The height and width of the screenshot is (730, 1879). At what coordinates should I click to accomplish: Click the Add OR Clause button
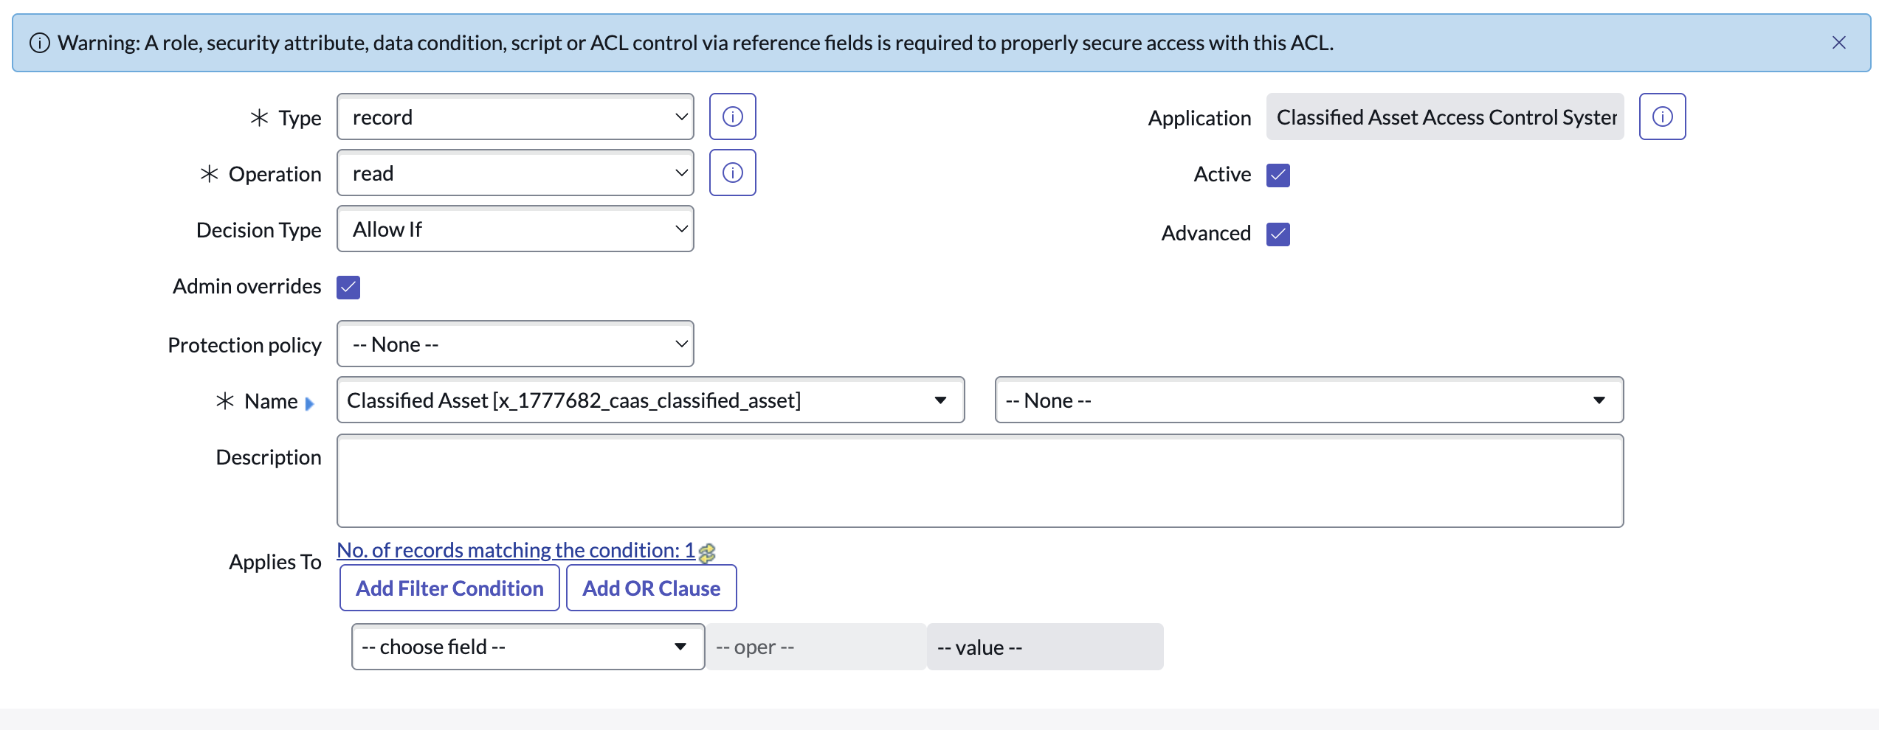(x=651, y=588)
